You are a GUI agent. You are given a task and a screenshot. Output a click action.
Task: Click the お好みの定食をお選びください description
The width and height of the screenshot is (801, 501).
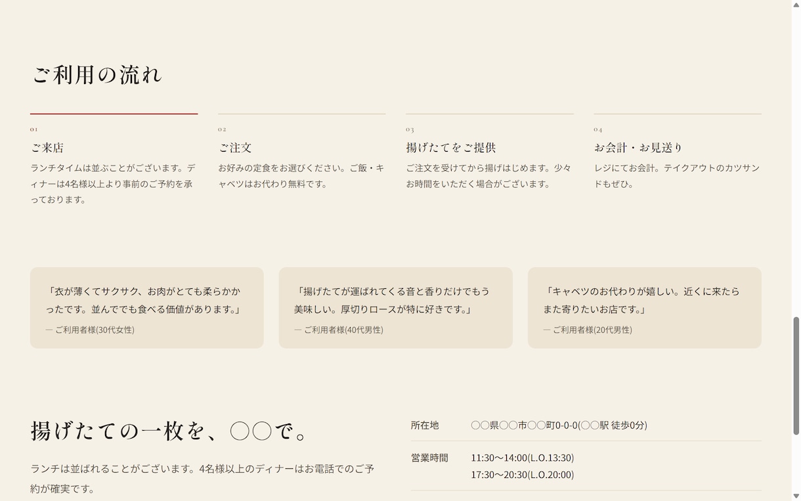(301, 176)
